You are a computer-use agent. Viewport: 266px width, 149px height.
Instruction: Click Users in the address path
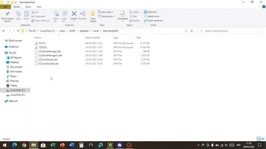click(x=62, y=31)
